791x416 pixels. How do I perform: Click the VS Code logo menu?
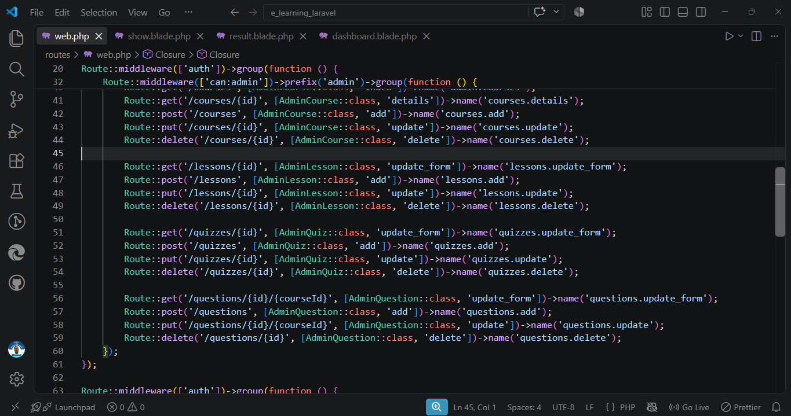[12, 12]
